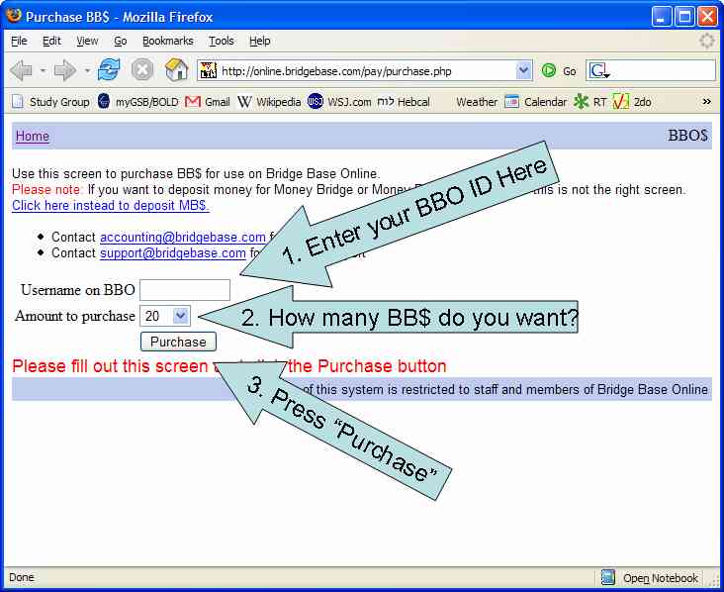Click the Firefox logo in title bar

tap(14, 15)
